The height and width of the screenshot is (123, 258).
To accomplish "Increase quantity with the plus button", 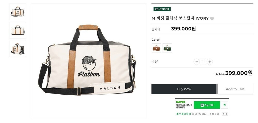I will tap(210, 62).
